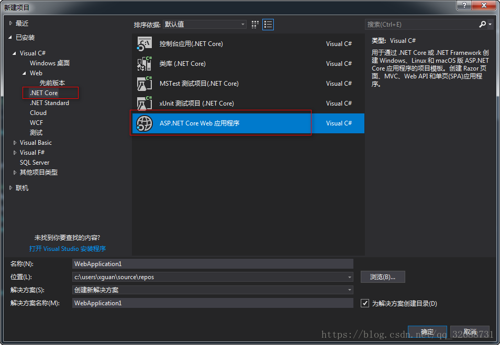Select 先前版本 under Web
This screenshot has height=345, width=500.
pyautogui.click(x=52, y=83)
